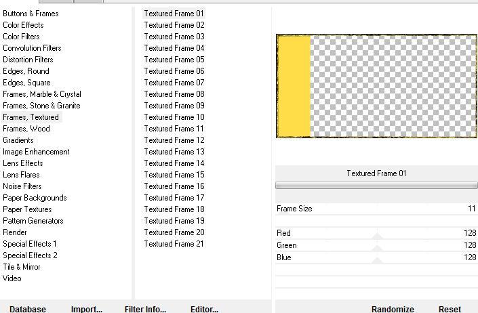This screenshot has width=478, height=313.
Task: Select Textured Frame 12 filter
Action: pos(174,140)
